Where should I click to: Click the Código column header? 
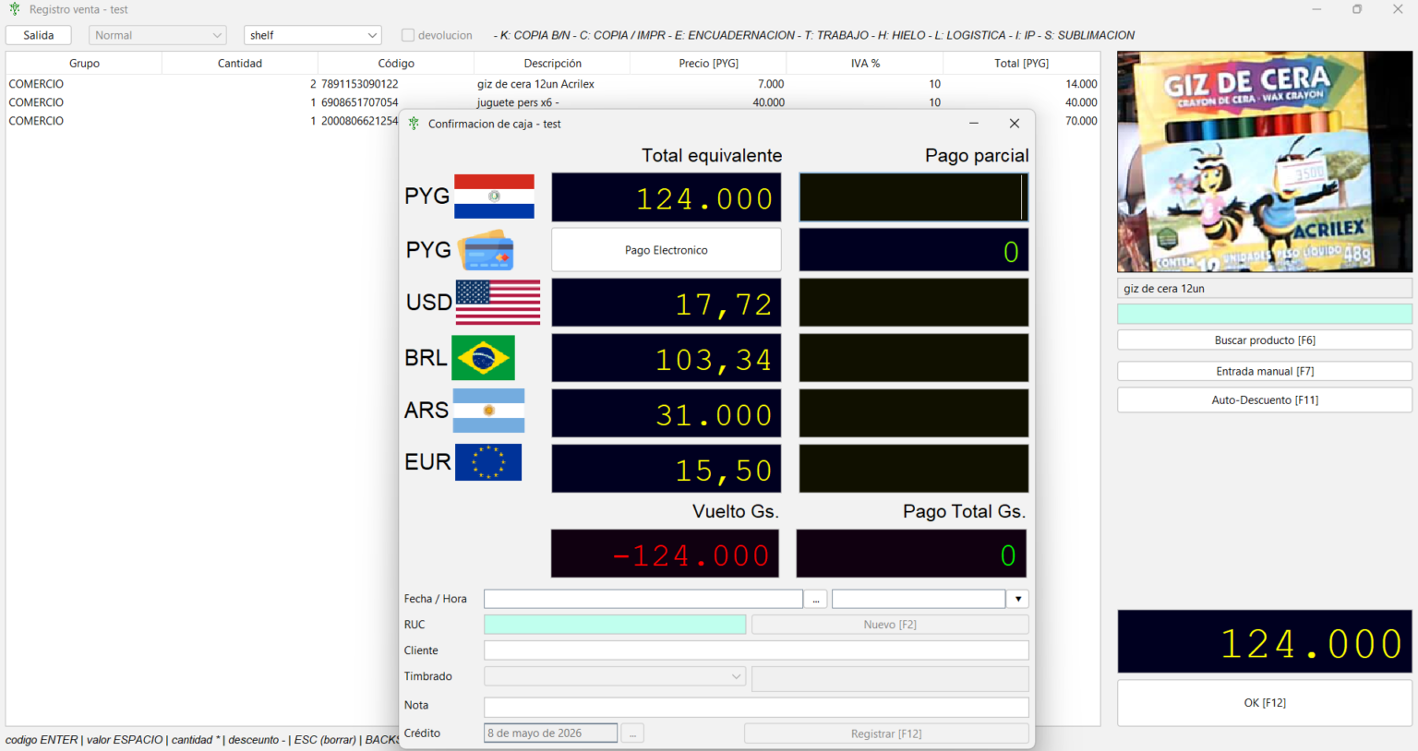(x=396, y=63)
